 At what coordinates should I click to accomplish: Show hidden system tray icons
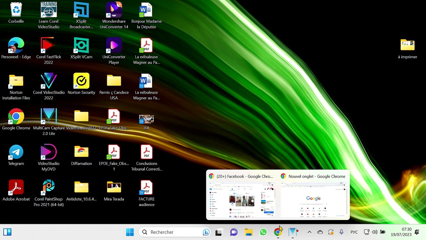tap(310, 232)
